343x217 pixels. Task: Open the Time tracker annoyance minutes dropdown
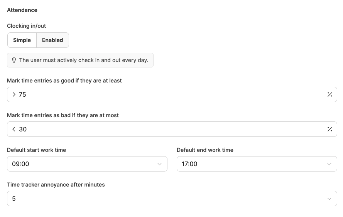[166, 198]
